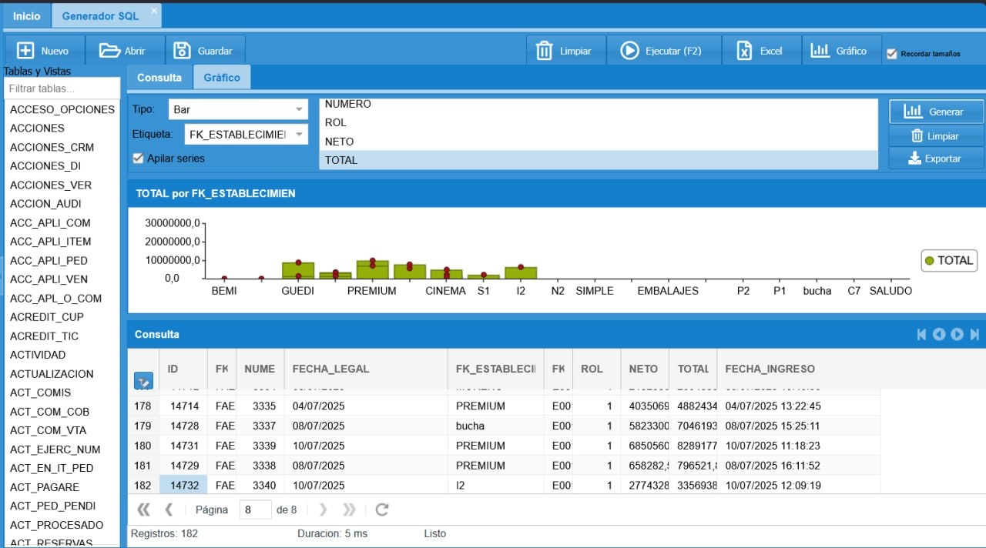Toggle the TOTAL series legend marker

[x=929, y=261]
